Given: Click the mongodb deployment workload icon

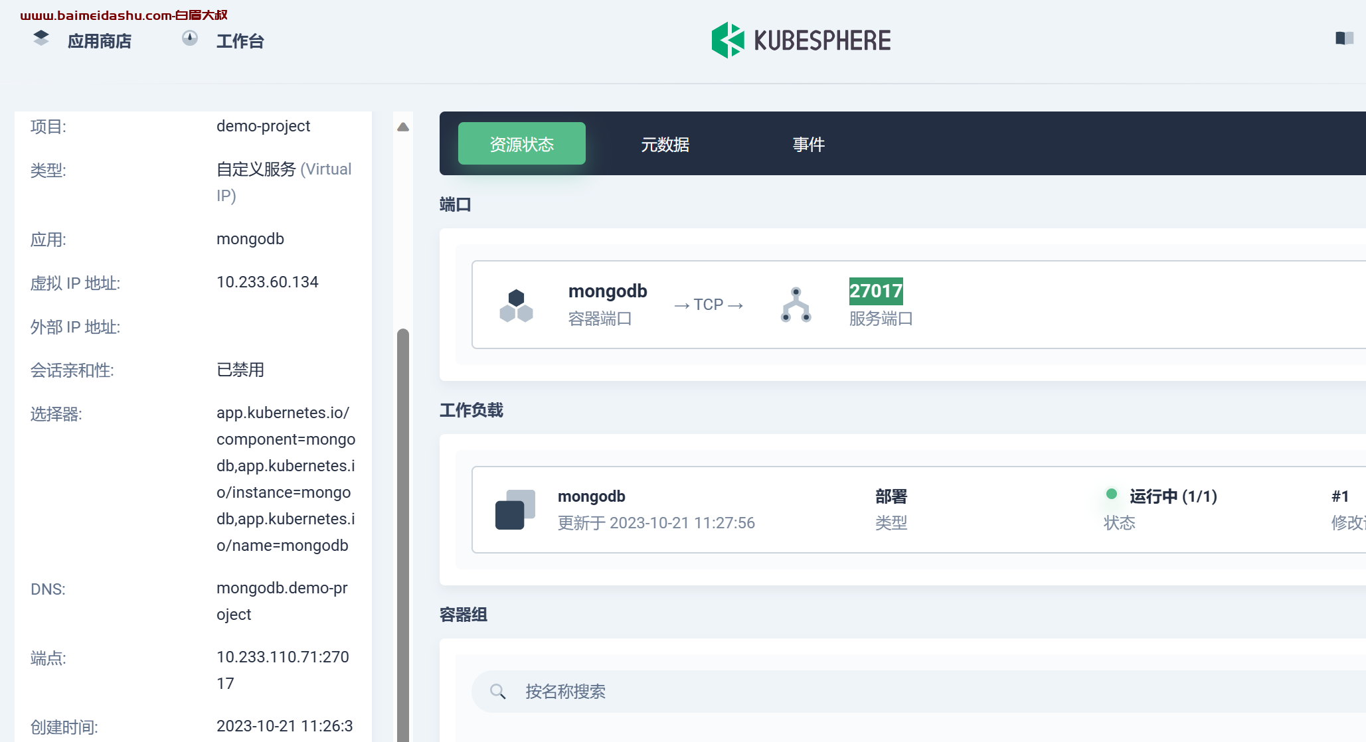Looking at the screenshot, I should (x=515, y=510).
